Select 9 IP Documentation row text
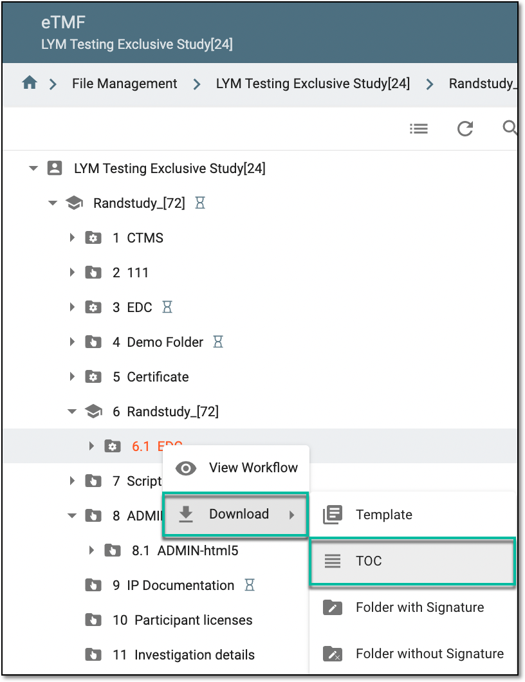Screen dimensions: 525x682 click(173, 585)
